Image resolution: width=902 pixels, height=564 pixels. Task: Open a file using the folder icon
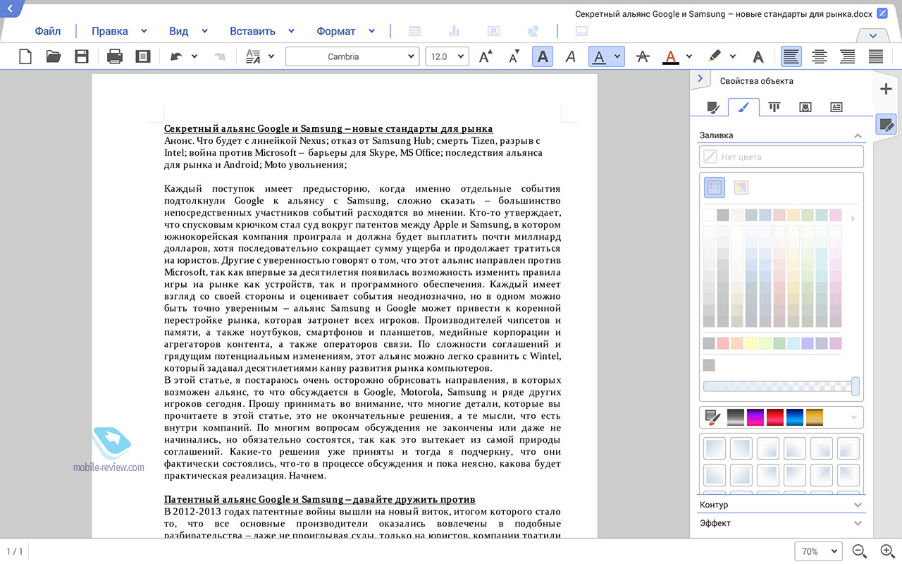54,56
